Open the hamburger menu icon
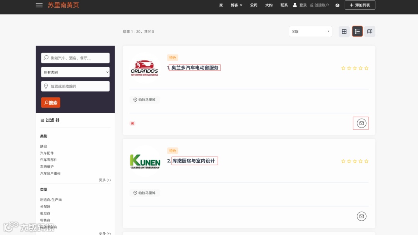This screenshot has width=418, height=235. click(x=39, y=5)
